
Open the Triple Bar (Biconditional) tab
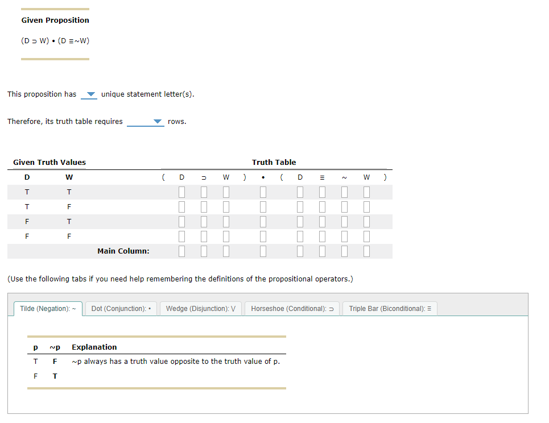(389, 308)
